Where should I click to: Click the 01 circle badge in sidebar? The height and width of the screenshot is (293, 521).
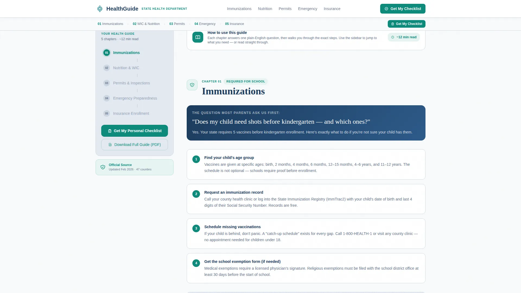pos(107,53)
